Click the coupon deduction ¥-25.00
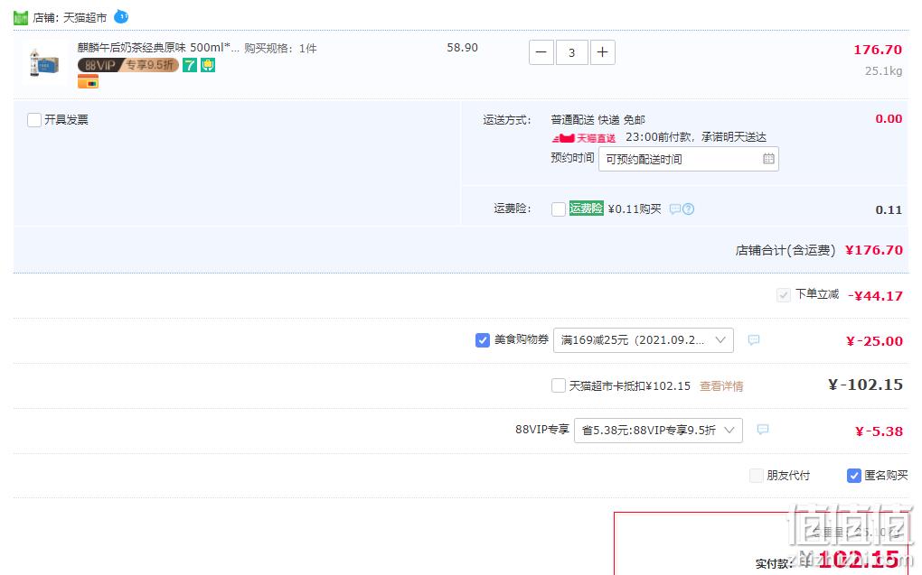The width and height of the screenshot is (922, 575). tap(874, 341)
